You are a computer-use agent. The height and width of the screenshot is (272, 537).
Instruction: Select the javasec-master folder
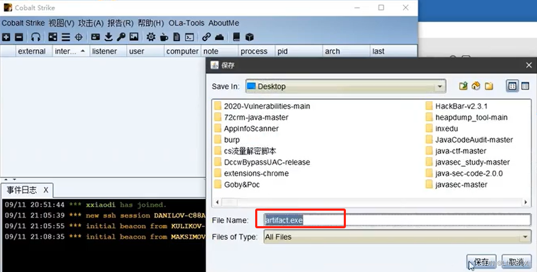tap(456, 185)
